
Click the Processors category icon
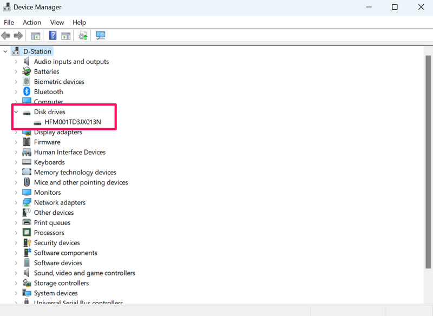tap(27, 233)
